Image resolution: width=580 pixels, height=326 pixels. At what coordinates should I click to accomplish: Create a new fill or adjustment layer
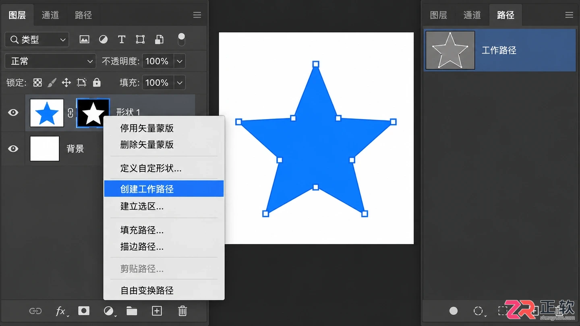pos(108,311)
